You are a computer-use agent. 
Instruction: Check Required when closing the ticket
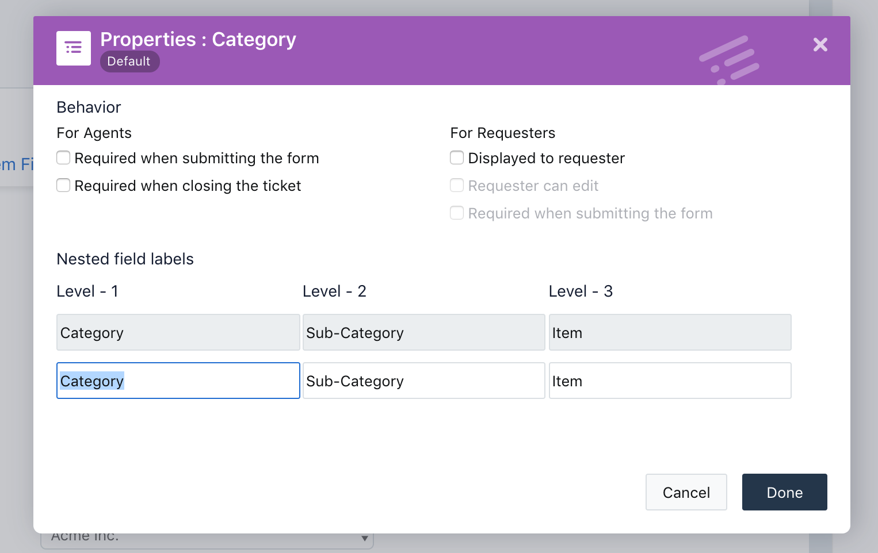(63, 186)
